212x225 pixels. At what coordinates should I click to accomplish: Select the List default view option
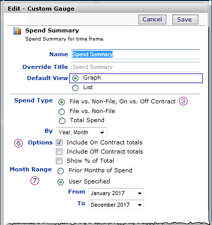[75, 88]
